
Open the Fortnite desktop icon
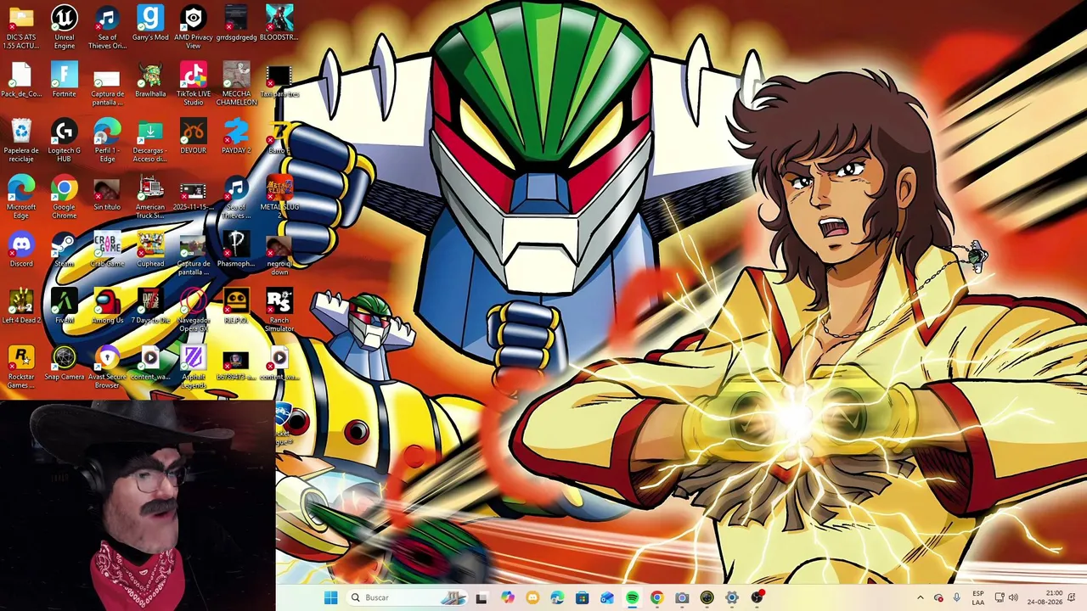click(64, 81)
